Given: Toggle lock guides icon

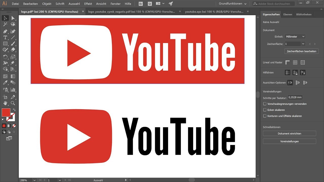Looking at the screenshot, I should (x=295, y=73).
